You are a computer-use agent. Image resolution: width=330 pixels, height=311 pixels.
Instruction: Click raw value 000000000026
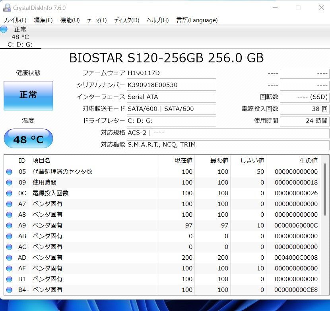296,193
